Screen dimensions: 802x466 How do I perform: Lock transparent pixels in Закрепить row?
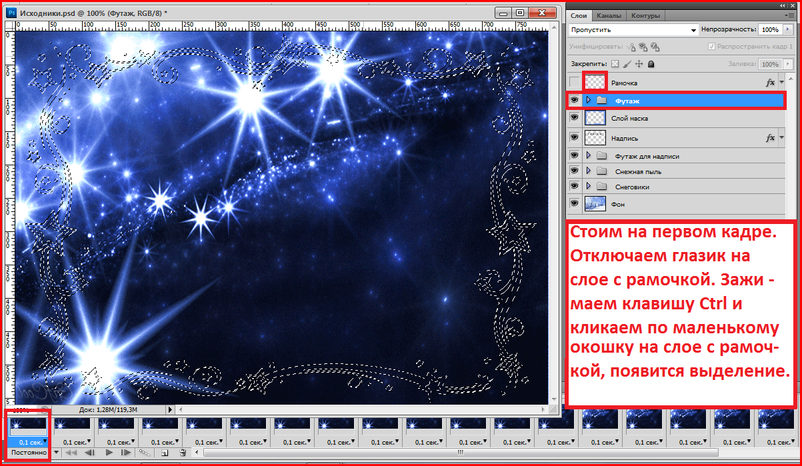(x=616, y=64)
